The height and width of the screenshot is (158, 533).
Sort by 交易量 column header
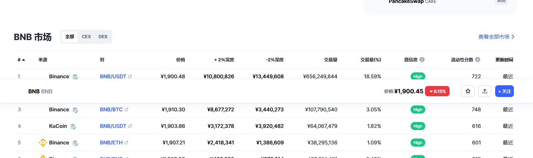tap(330, 60)
